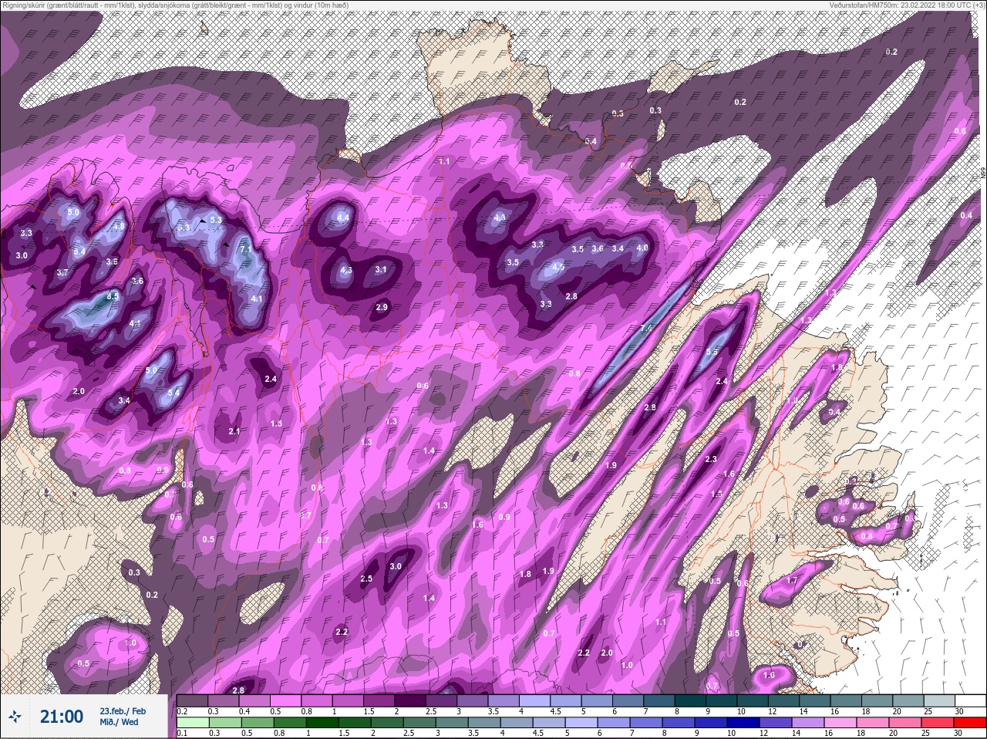Click the 3.7 precipitation value on map
Image resolution: width=987 pixels, height=739 pixels.
click(x=62, y=272)
